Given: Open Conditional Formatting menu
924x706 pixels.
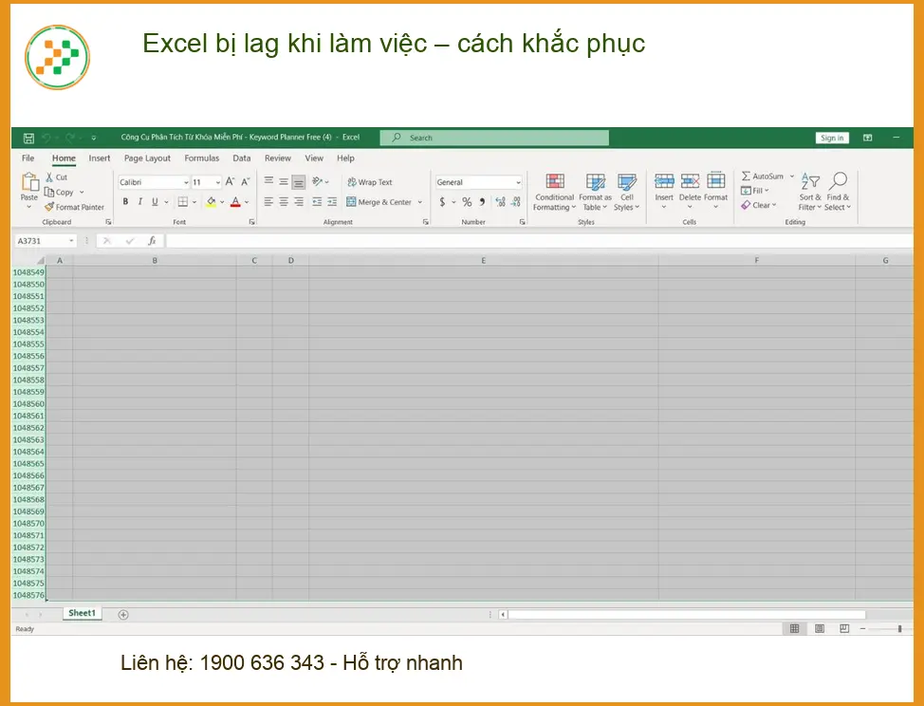Looking at the screenshot, I should point(555,192).
